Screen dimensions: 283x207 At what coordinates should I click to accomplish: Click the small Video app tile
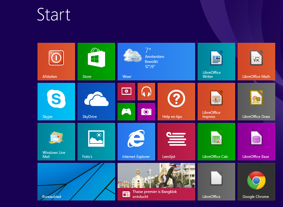pyautogui.click(x=126, y=92)
